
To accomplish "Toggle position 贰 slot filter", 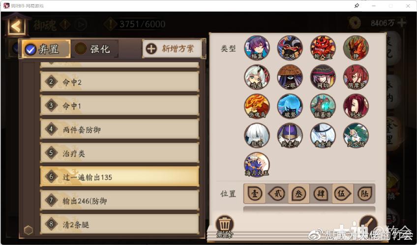I will [276, 194].
